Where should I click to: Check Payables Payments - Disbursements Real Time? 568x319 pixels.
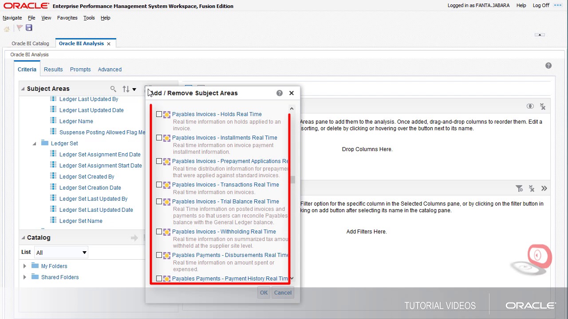(159, 255)
